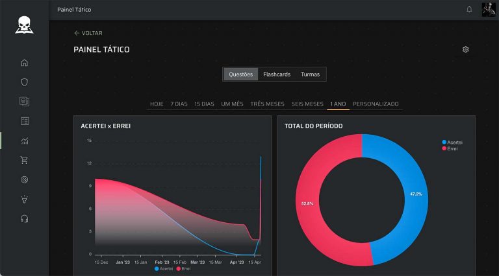Click the VOLTAR back link
The height and width of the screenshot is (276, 499).
pos(88,33)
